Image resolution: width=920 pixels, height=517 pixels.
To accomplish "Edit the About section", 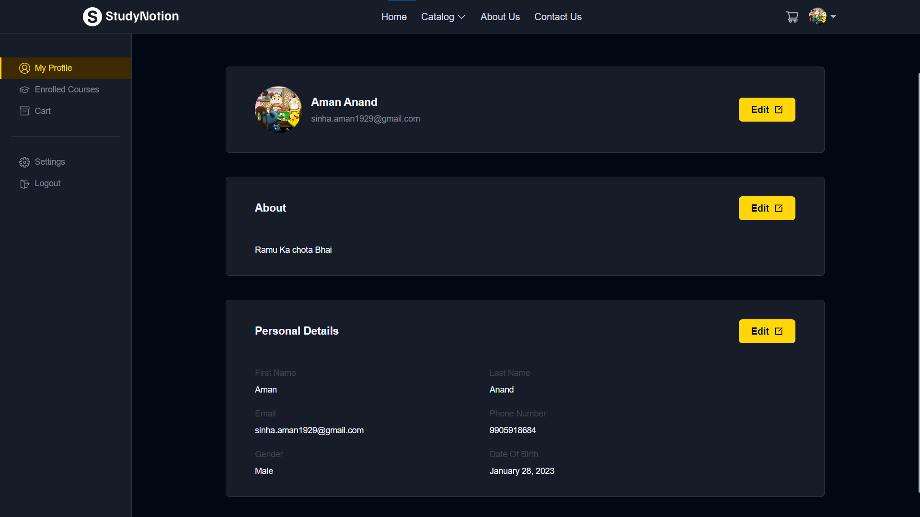I will tap(767, 208).
